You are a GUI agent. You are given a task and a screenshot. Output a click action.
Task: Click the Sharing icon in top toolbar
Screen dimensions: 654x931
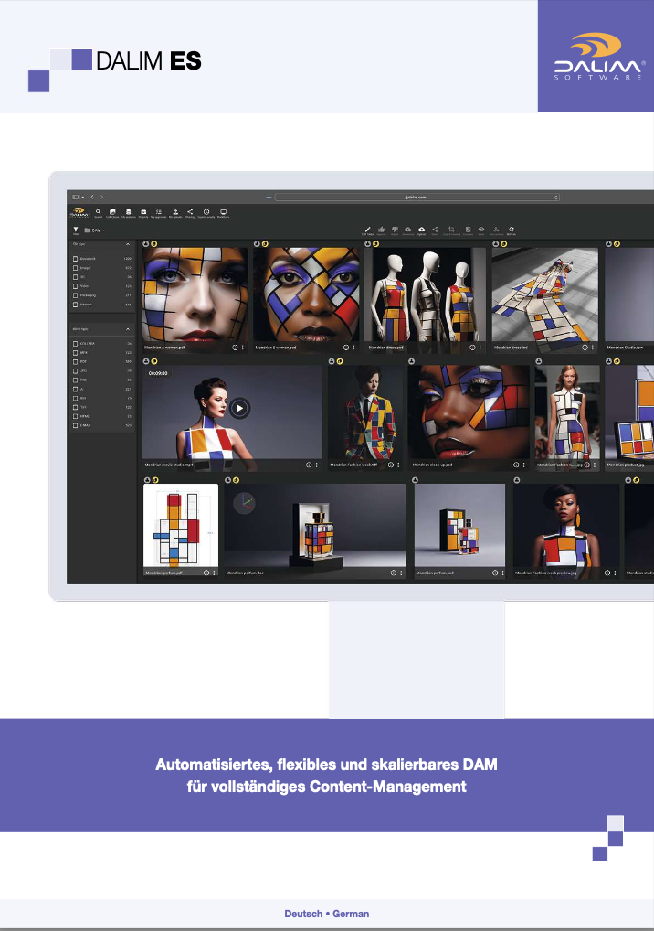[x=190, y=213]
